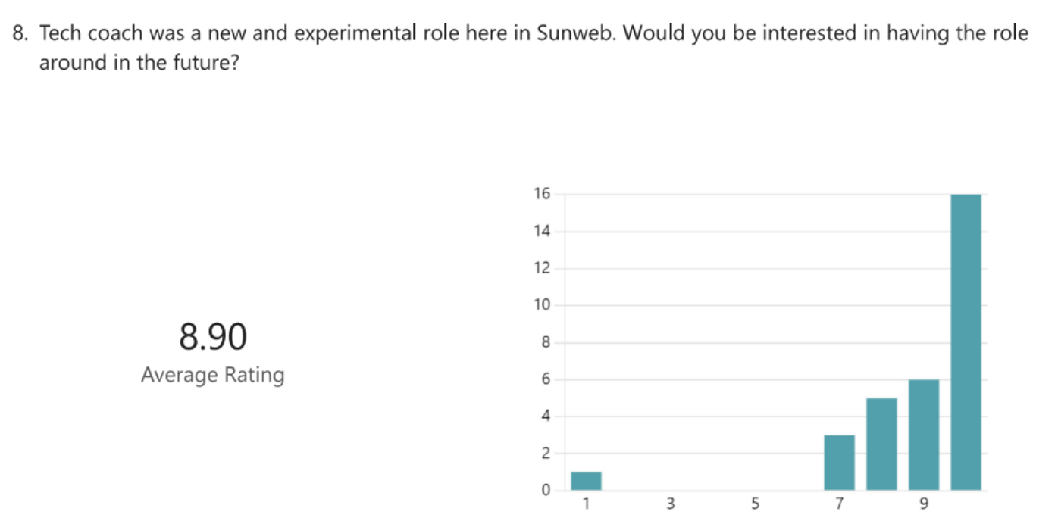Click x-axis label 7

click(839, 503)
